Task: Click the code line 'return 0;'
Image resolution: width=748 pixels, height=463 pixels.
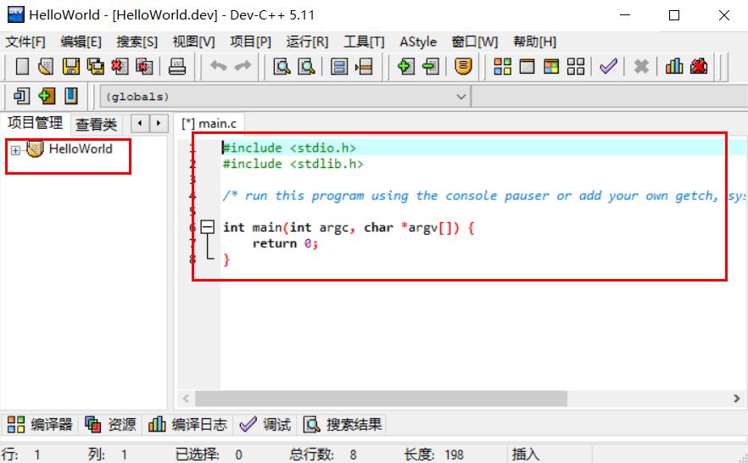Action: click(x=285, y=243)
